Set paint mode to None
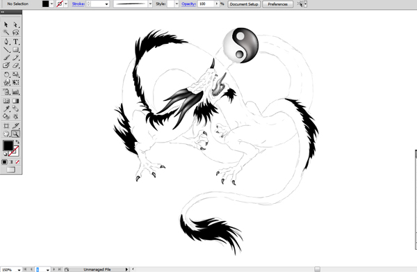Screen dimensions: 417x272 [x=17, y=162]
